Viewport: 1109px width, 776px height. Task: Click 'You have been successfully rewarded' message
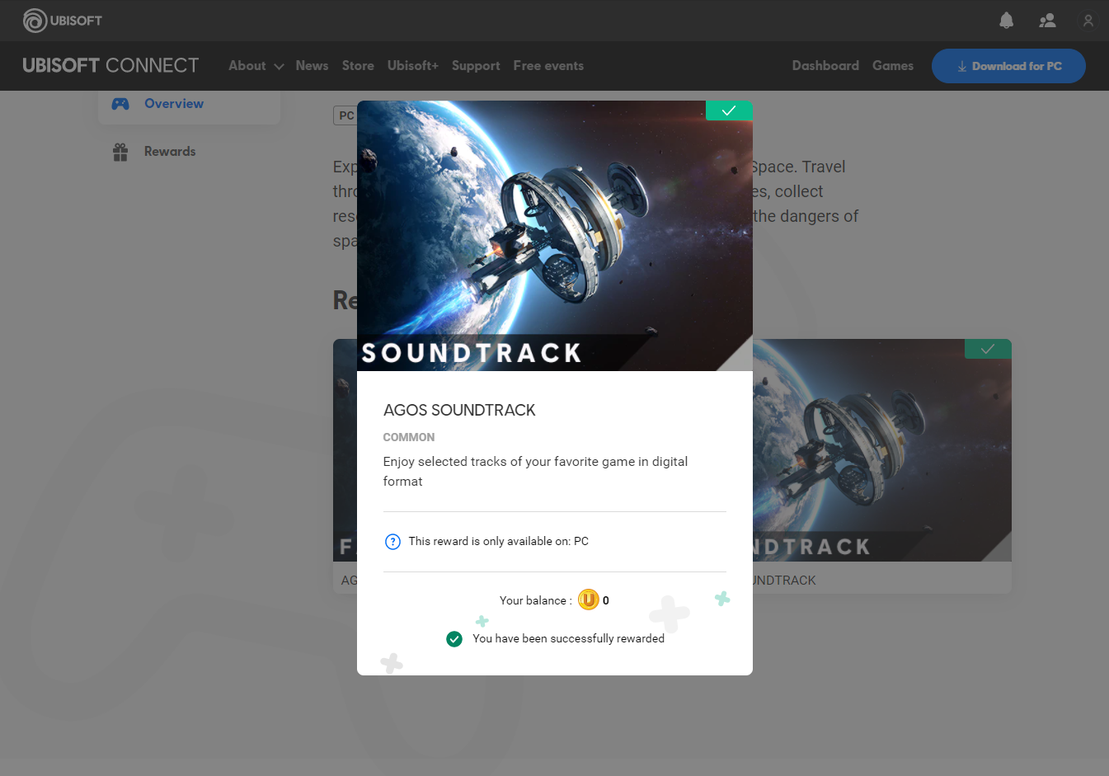click(x=568, y=638)
